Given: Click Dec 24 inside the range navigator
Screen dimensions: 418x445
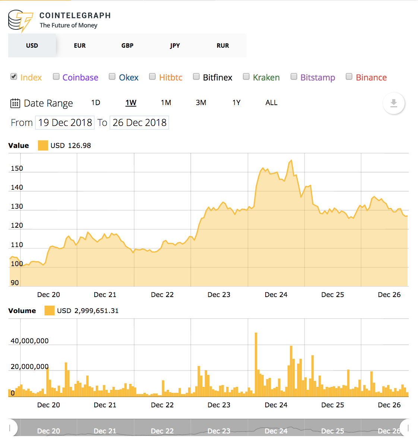Looking at the screenshot, I should (x=276, y=431).
